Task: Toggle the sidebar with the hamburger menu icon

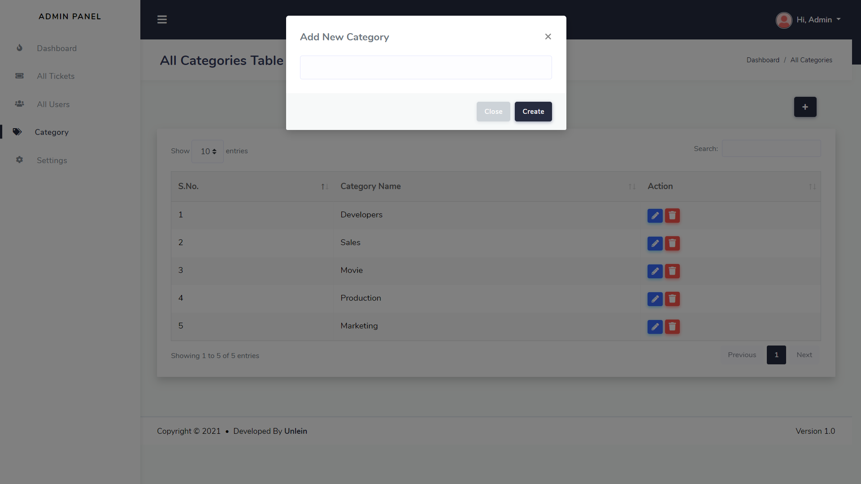Action: click(x=162, y=20)
